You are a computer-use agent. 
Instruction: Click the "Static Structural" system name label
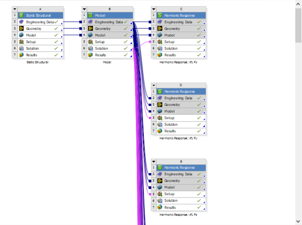[x=37, y=62]
